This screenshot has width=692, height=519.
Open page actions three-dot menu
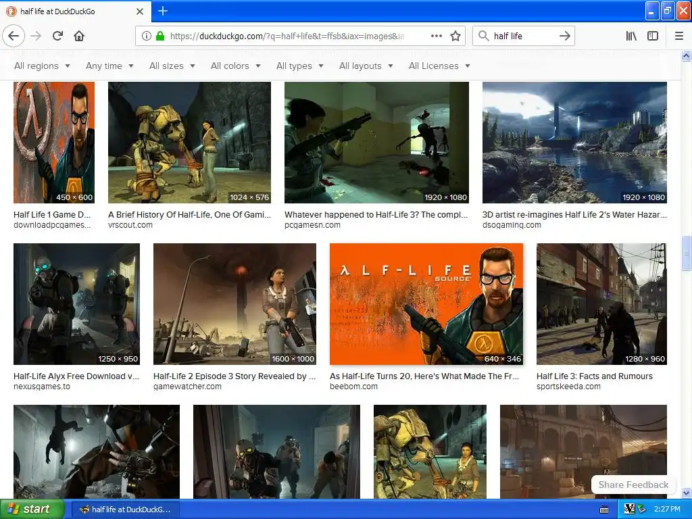click(x=436, y=36)
